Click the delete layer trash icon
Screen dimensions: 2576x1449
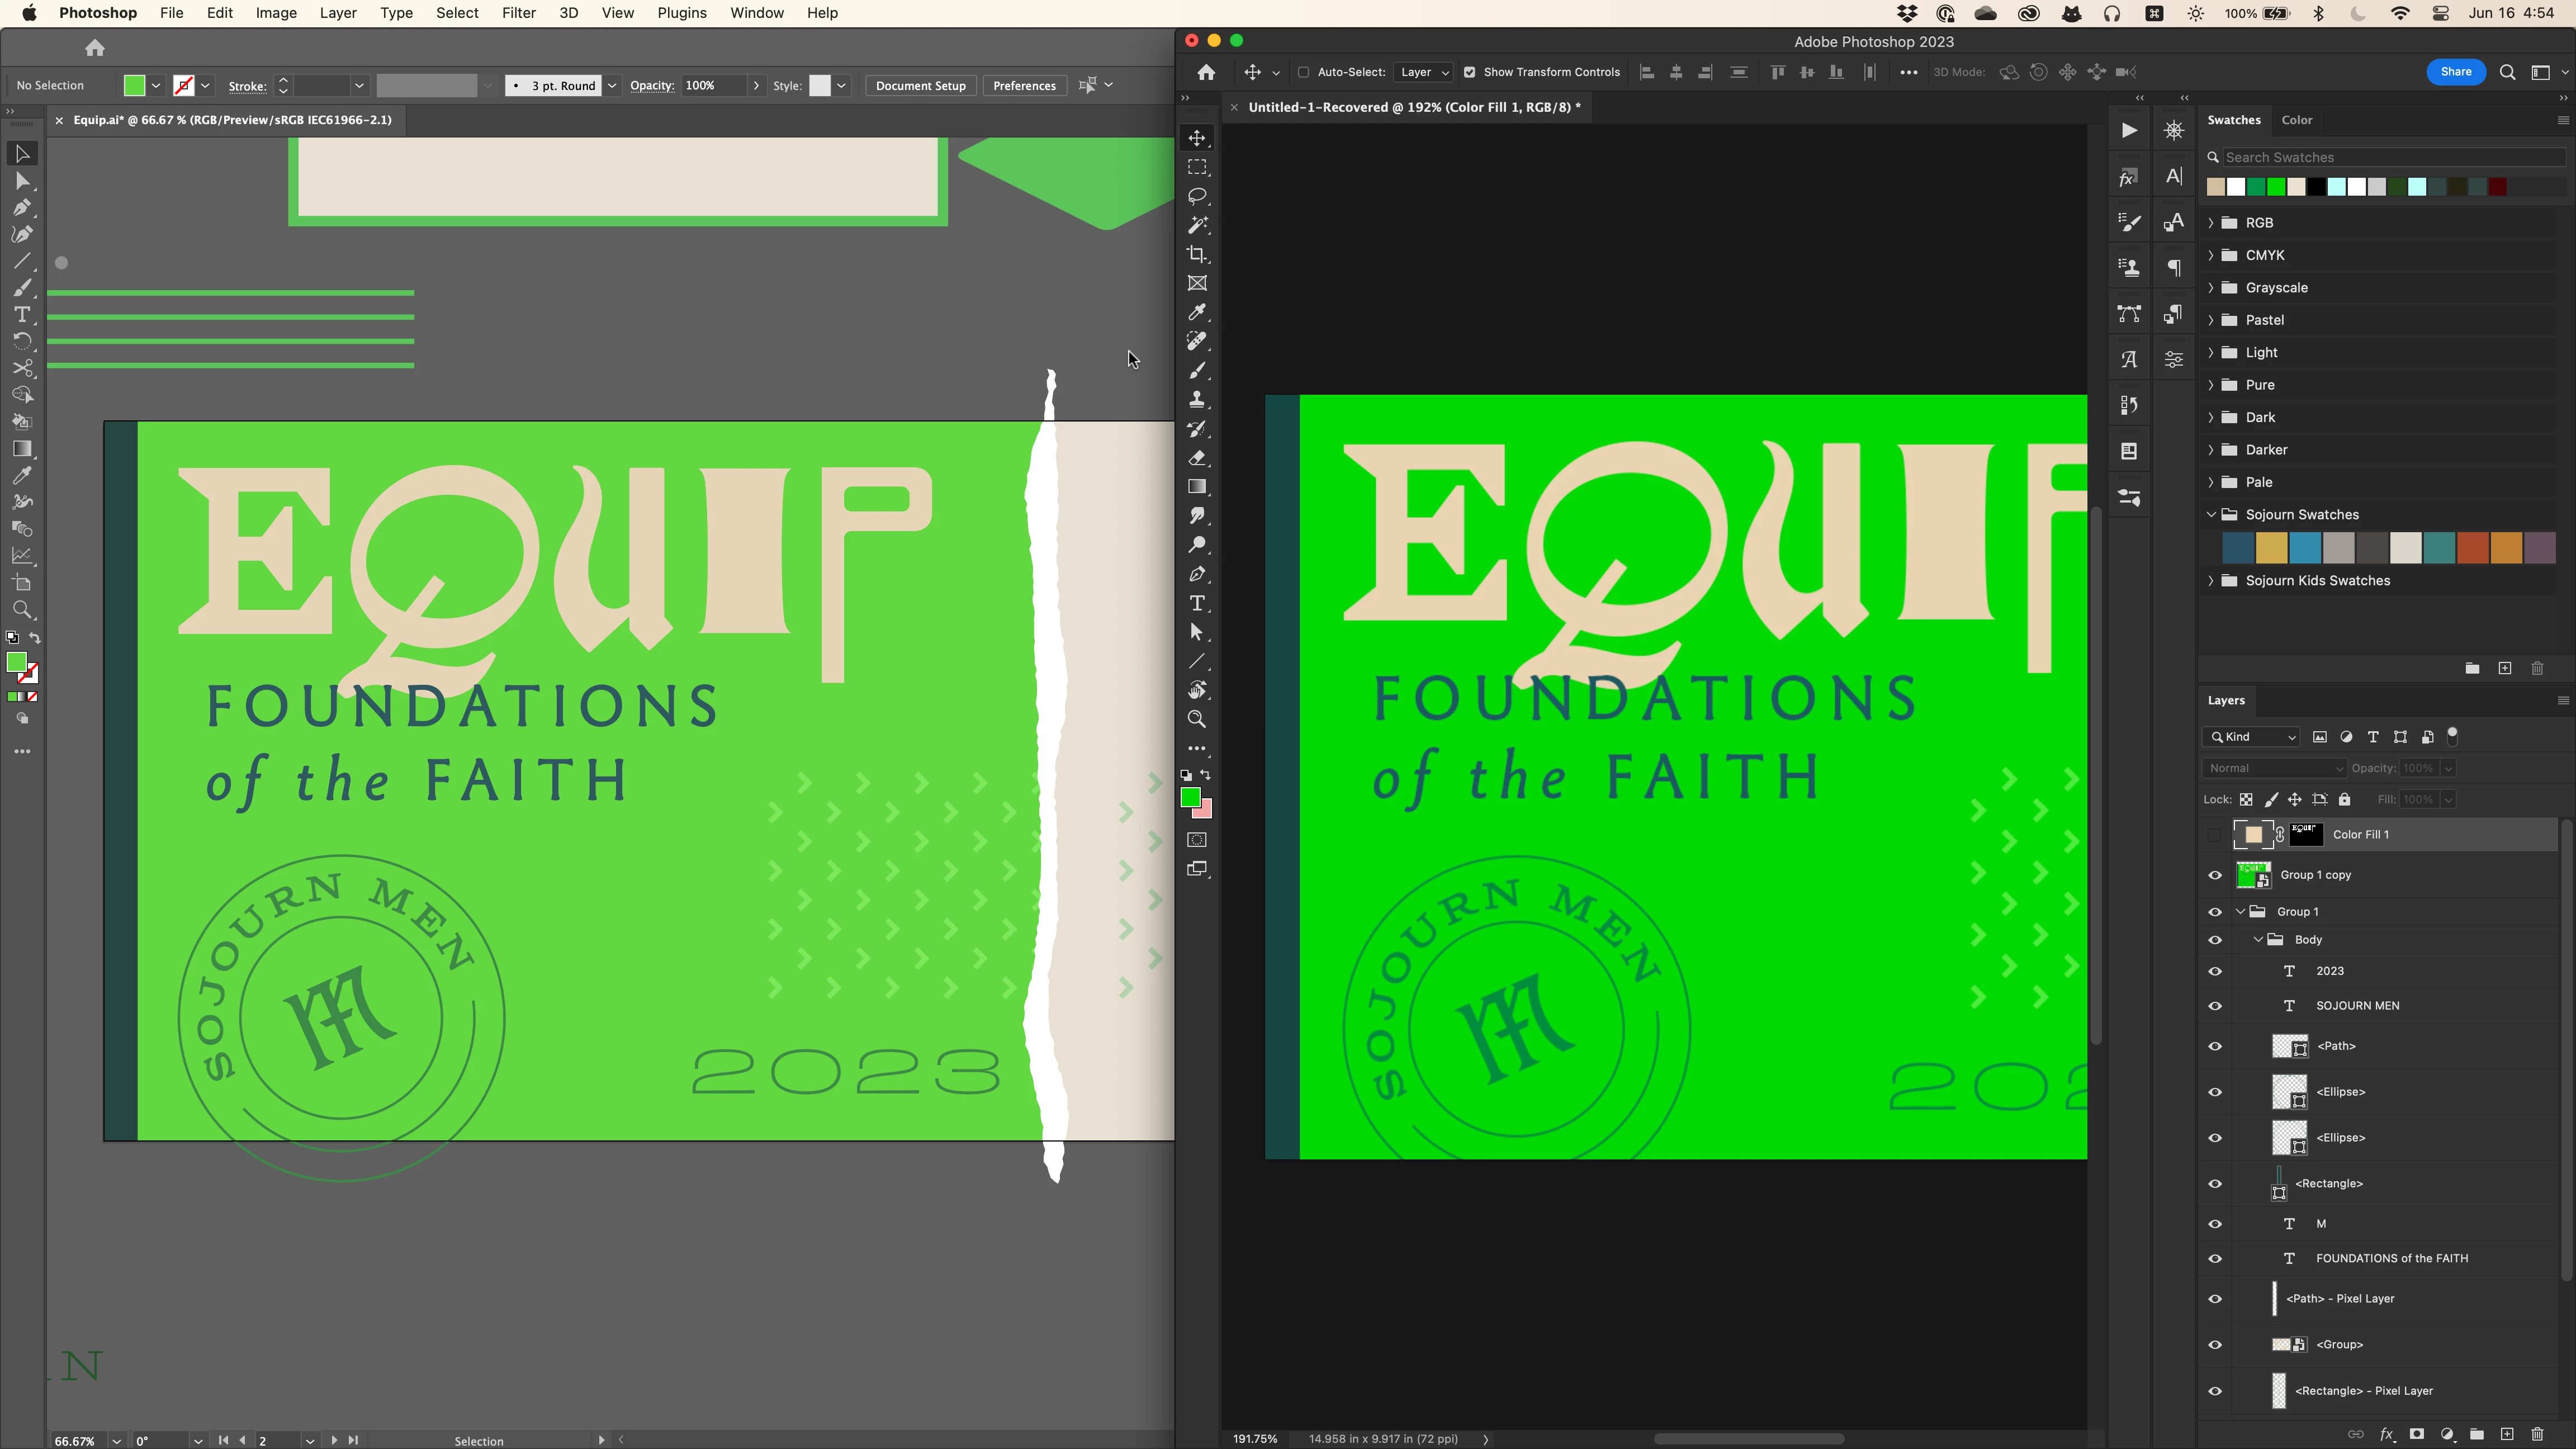coord(2537,1434)
